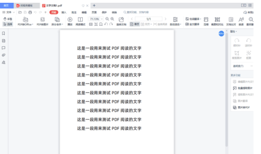
Task: Enter 阅读模式 reading mode
Action: [x=80, y=21]
